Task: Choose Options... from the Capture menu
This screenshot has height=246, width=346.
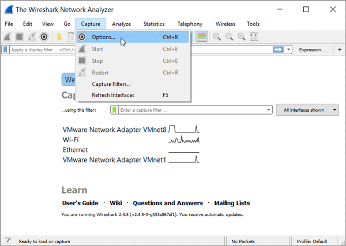Action: 104,37
